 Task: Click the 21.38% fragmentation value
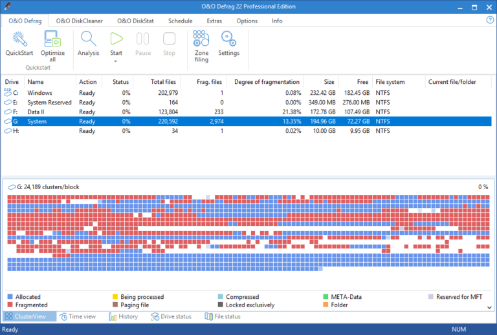(292, 112)
